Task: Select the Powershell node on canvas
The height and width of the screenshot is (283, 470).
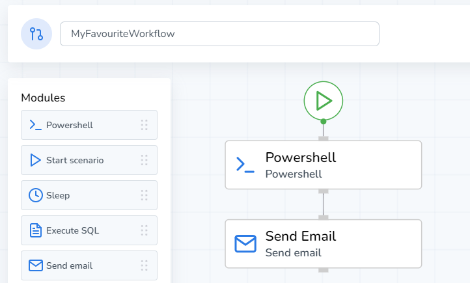Action: coord(324,165)
